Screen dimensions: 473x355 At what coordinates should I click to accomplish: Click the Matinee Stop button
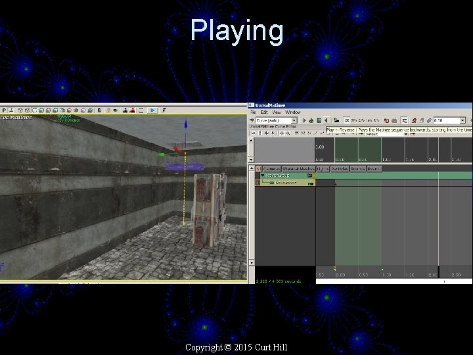point(319,120)
